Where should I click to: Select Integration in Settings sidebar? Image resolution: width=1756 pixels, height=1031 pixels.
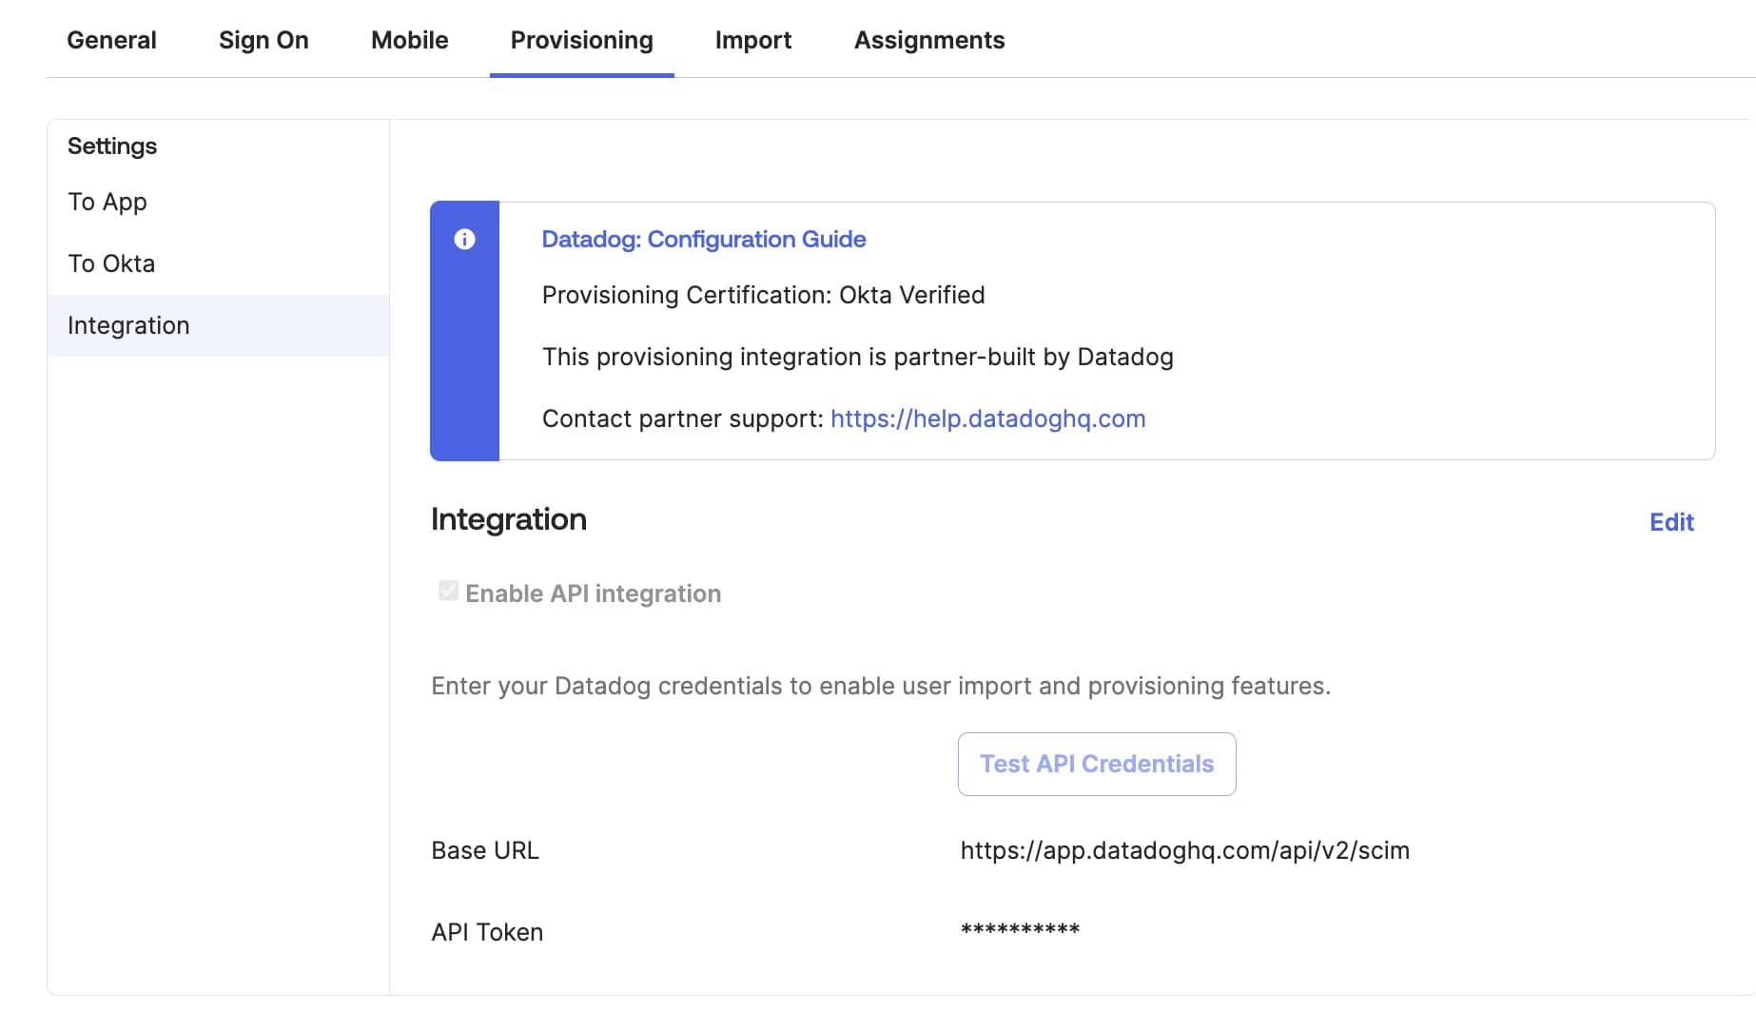pos(218,325)
